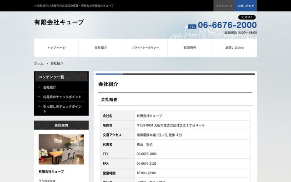Screen dimensions: 291x182
Task: Click the 東山 哲也 representative name cell
Action: click(192, 145)
